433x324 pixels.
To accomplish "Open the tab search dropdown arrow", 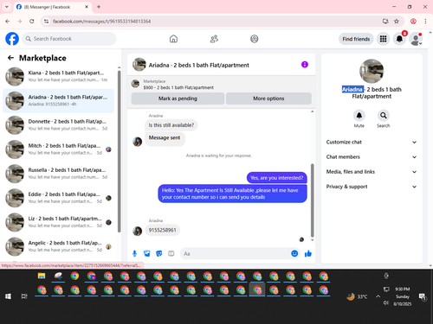I will click(x=7, y=7).
